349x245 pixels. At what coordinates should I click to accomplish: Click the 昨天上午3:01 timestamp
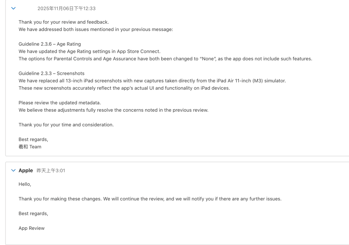pyautogui.click(x=51, y=170)
